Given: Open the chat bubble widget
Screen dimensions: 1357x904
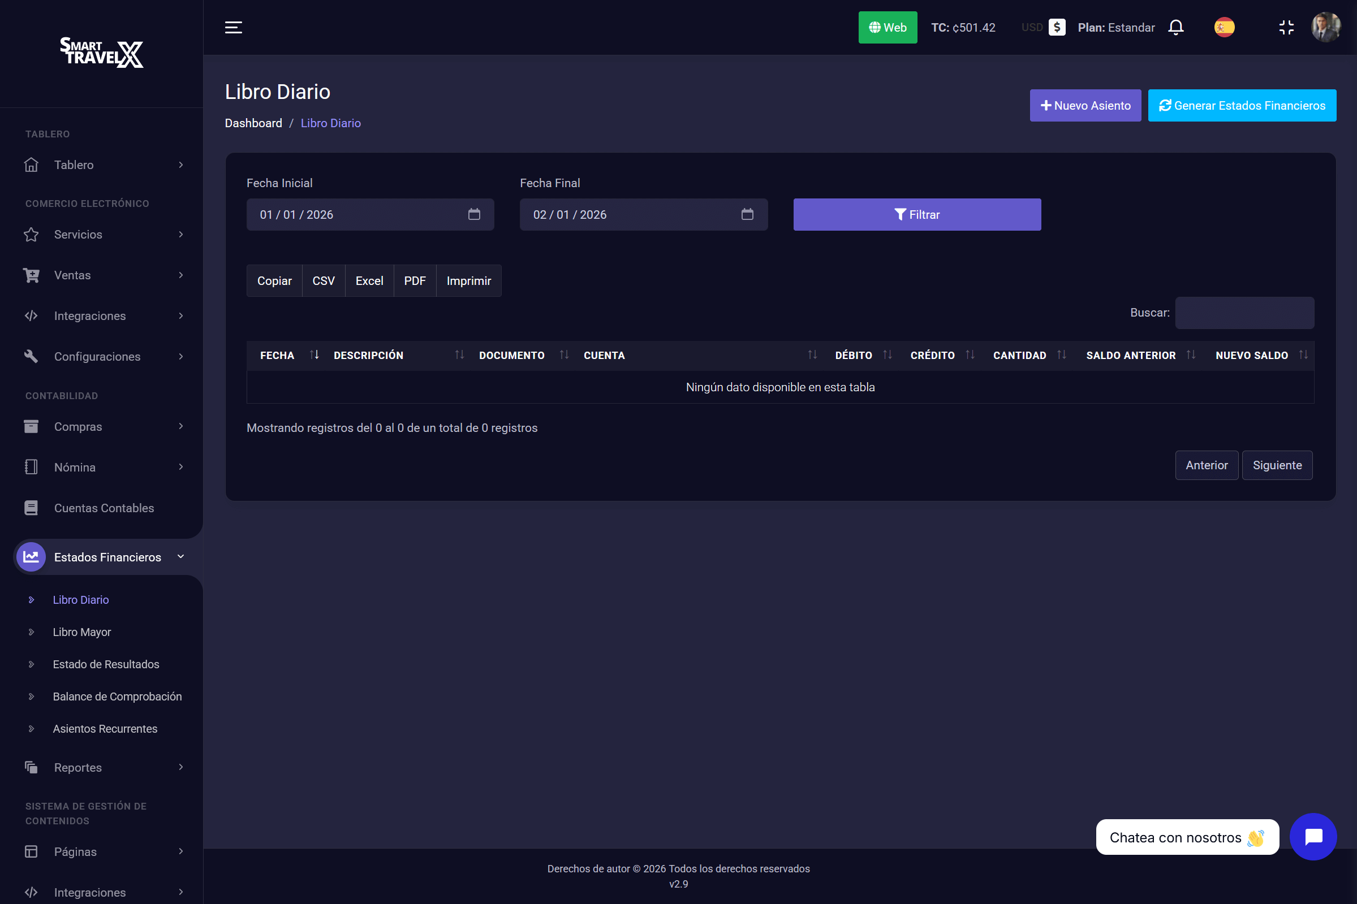Looking at the screenshot, I should click(1312, 837).
